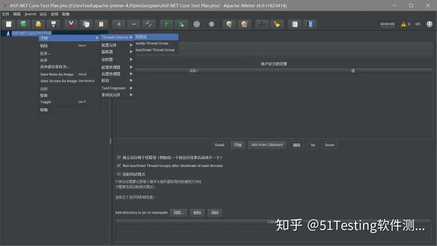
Task: Select 合并 in context menu
Action: tap(69, 60)
